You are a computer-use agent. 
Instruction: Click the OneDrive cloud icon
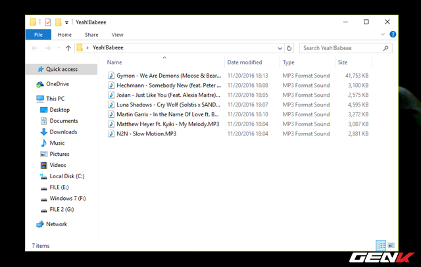point(40,85)
